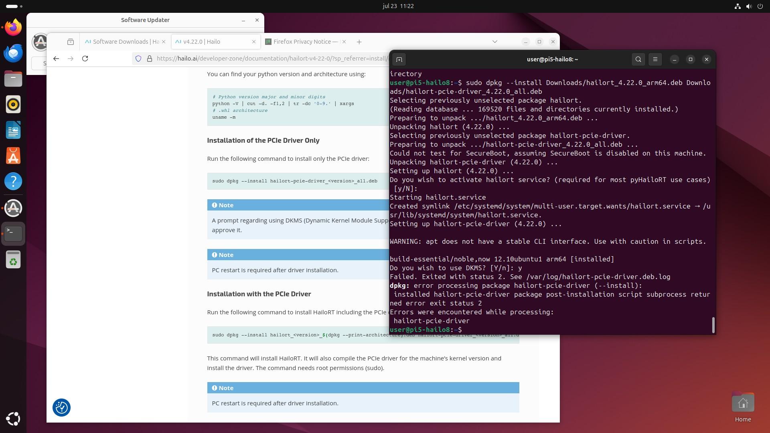Reload the Firefox page
Screen dimensions: 770x433
coord(85,59)
